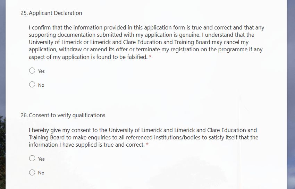295x189 pixels.
Task: Select Yes radio for Applicant Declaration
Action: click(32, 71)
